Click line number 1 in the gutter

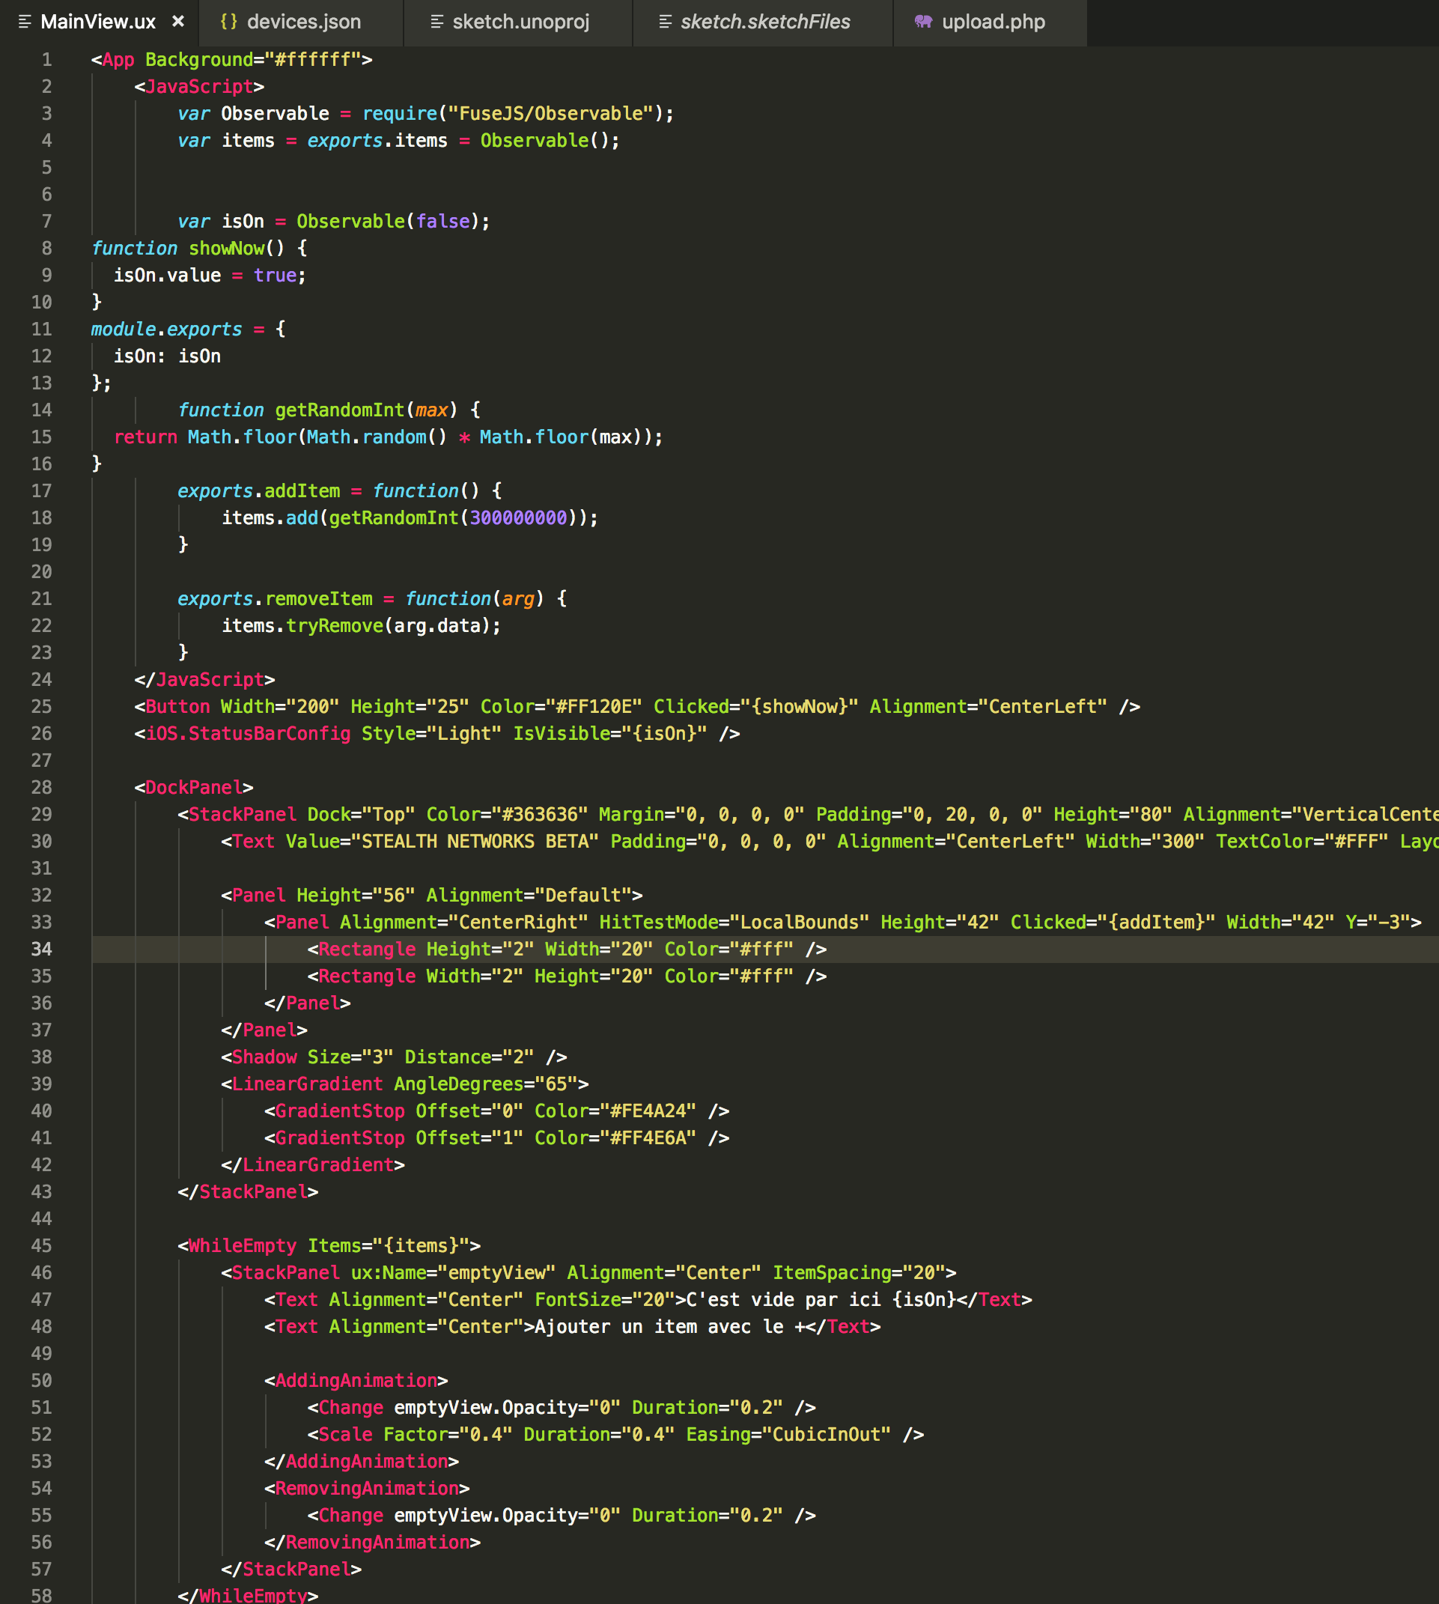click(46, 60)
